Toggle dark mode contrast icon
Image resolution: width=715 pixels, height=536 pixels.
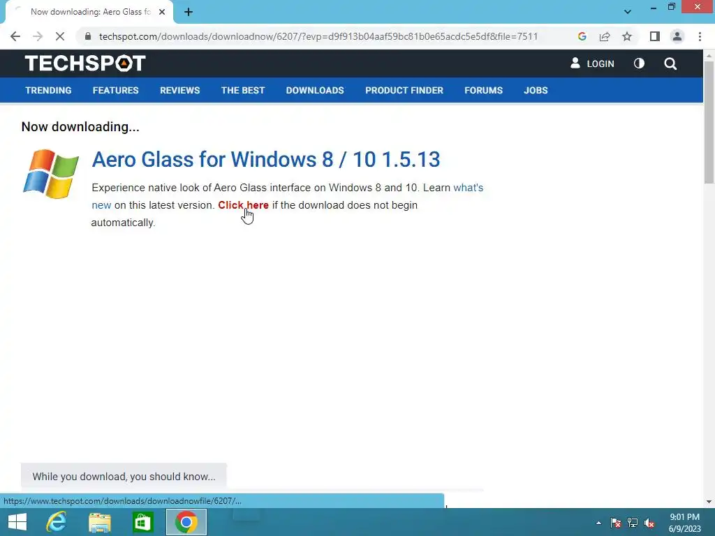(x=640, y=64)
